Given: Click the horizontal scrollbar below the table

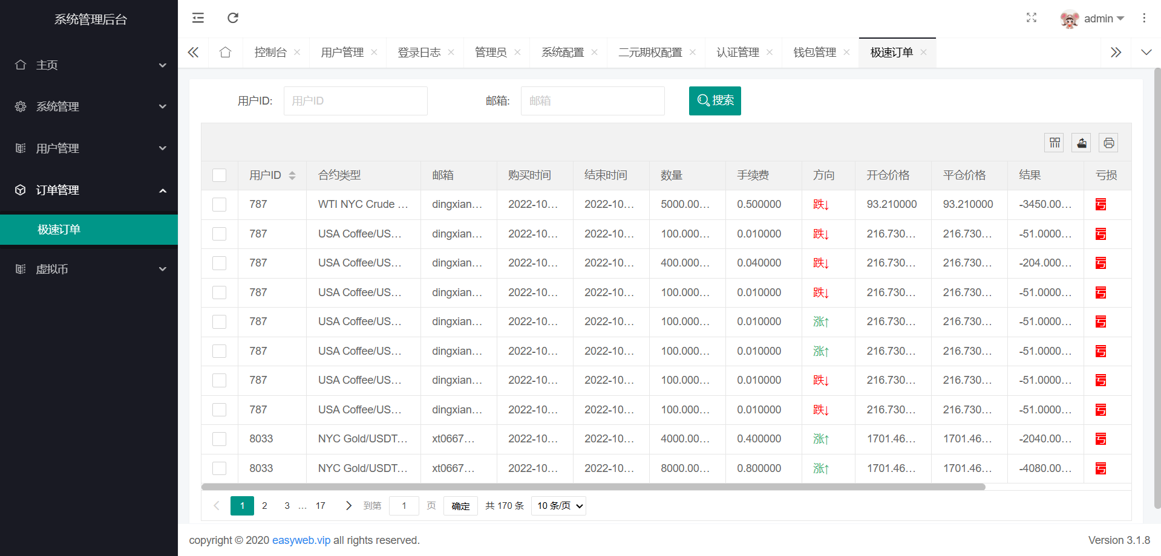Looking at the screenshot, I should tap(593, 486).
